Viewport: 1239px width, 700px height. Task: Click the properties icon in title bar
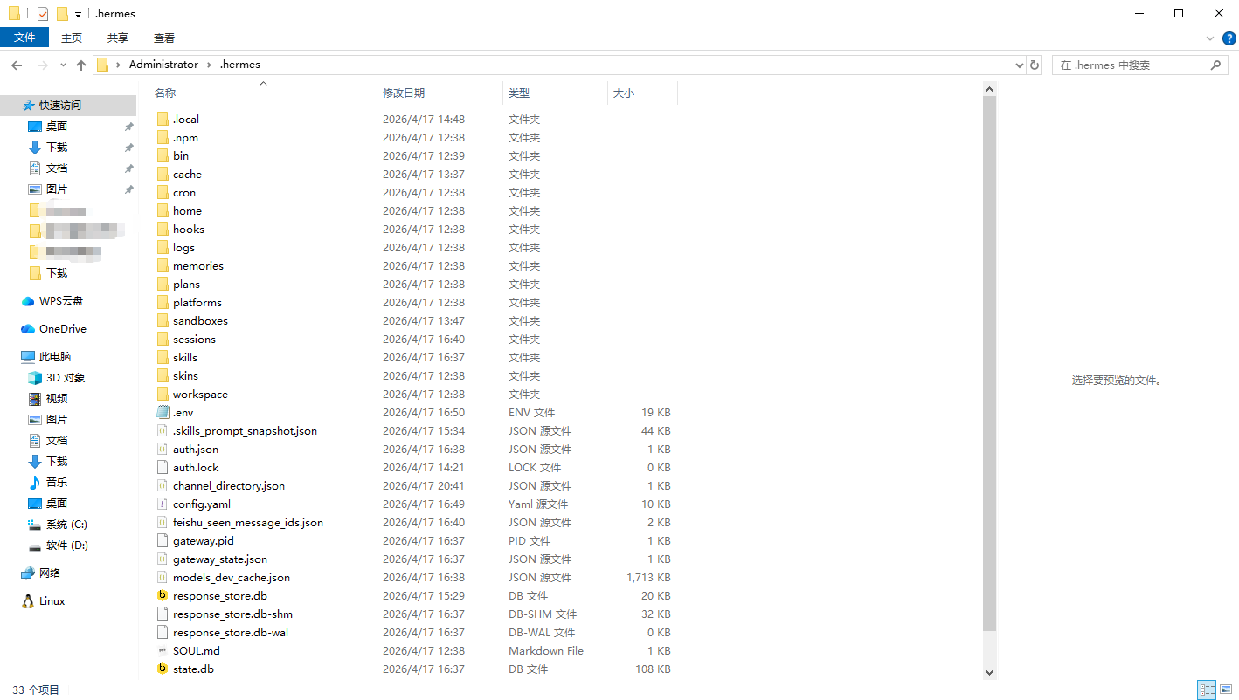tap(42, 14)
